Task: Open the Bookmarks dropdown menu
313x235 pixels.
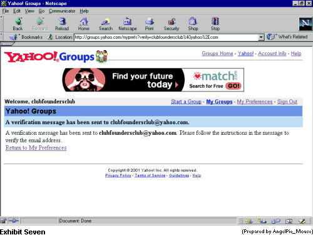Action: pyautogui.click(x=26, y=37)
